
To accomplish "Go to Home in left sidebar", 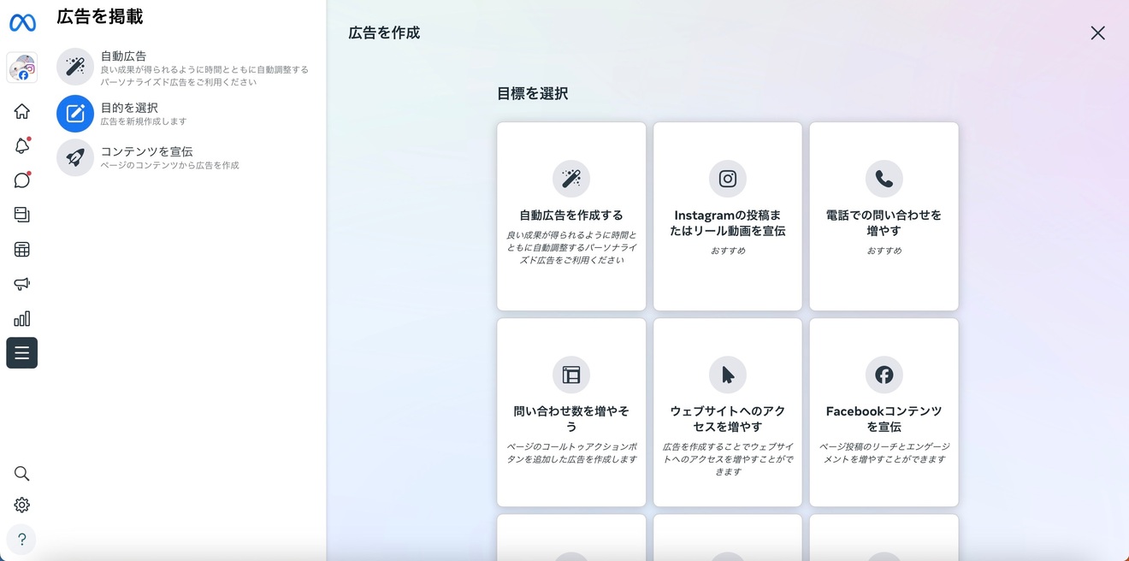I will point(22,111).
